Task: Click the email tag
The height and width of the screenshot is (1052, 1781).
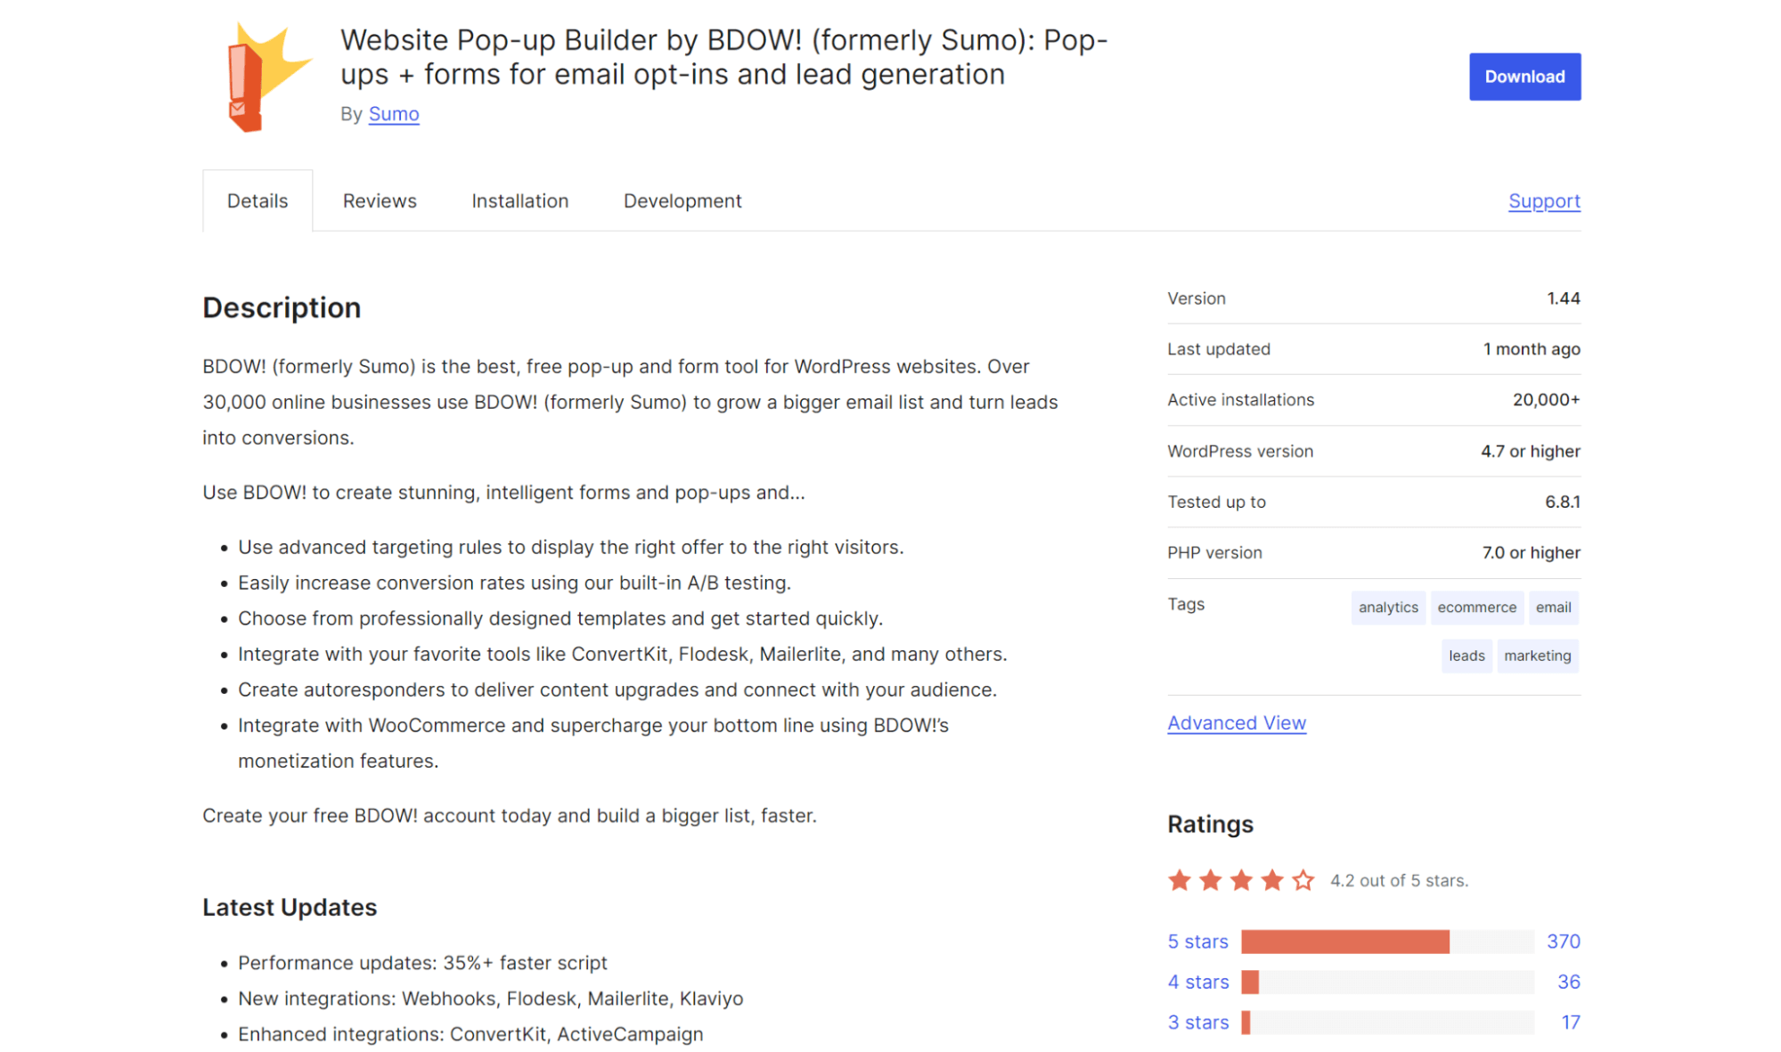Action: (1553, 608)
